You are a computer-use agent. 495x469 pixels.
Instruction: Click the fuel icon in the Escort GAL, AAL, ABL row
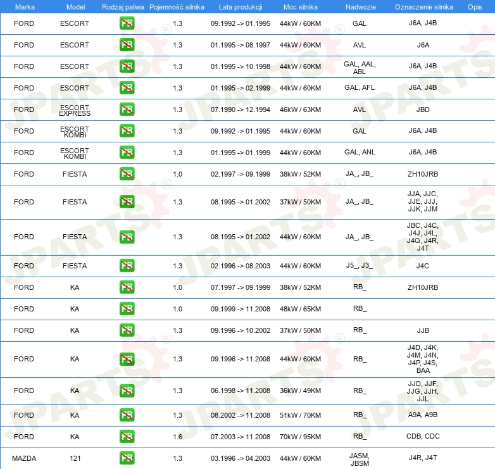pyautogui.click(x=127, y=66)
